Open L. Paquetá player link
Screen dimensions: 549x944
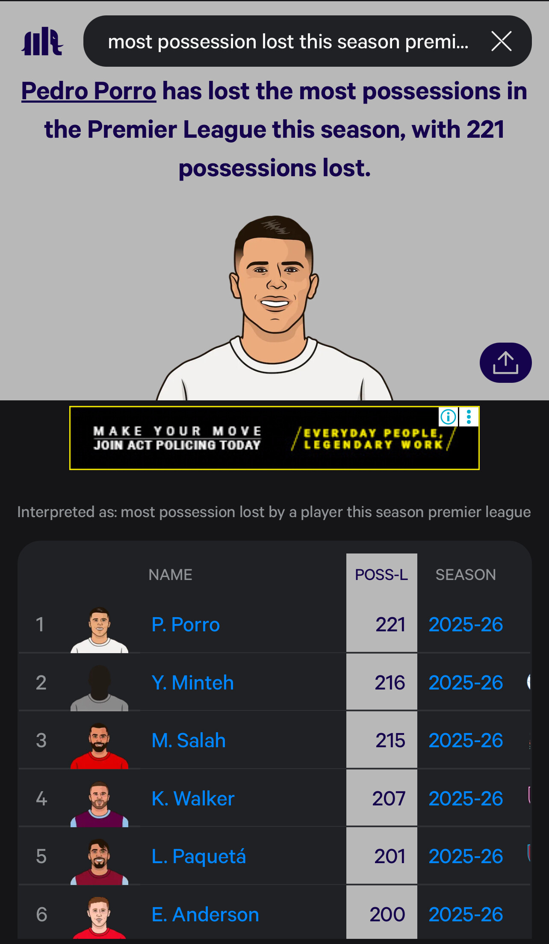pyautogui.click(x=199, y=856)
